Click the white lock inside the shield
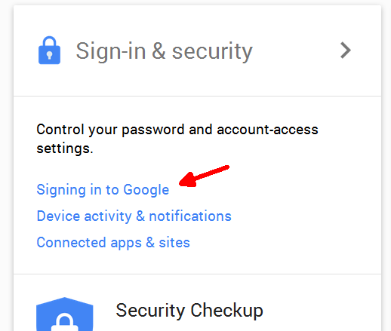 coord(65,322)
